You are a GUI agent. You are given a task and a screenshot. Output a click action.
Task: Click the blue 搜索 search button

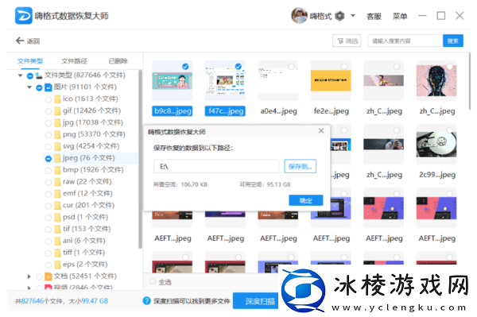[x=453, y=41]
